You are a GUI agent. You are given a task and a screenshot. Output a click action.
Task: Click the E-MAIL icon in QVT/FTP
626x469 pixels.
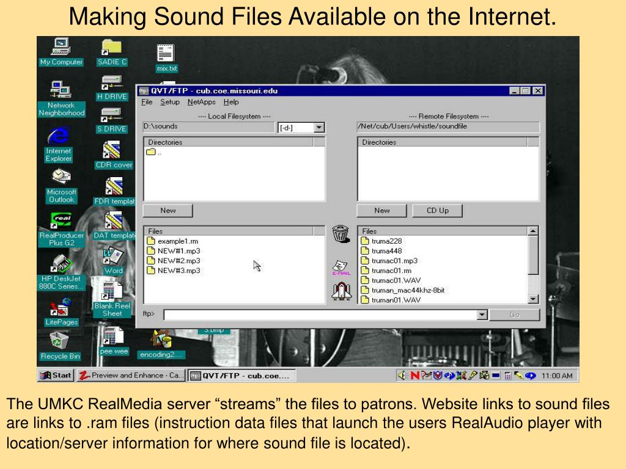(341, 267)
